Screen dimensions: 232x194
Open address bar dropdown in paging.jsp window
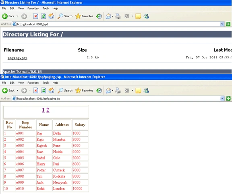(222, 98)
